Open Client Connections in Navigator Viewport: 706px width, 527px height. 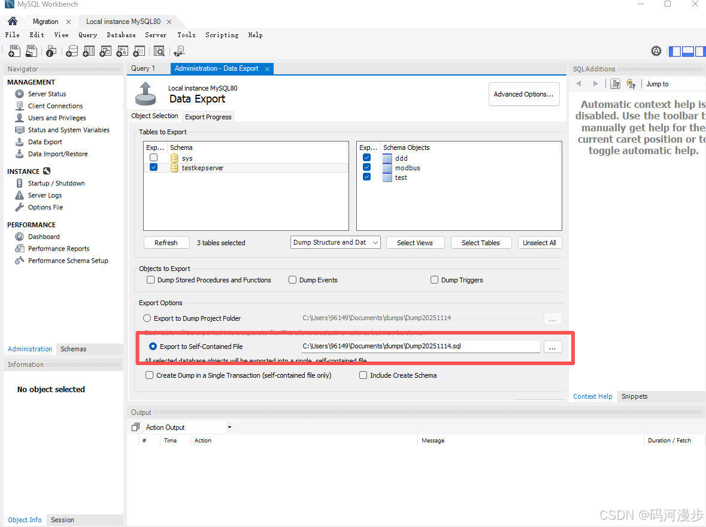pyautogui.click(x=55, y=106)
